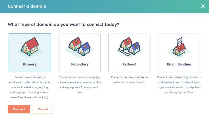Choose the Redirect houses-with-arrow icon
Image resolution: width=209 pixels, height=121 pixels.
pos(129,47)
